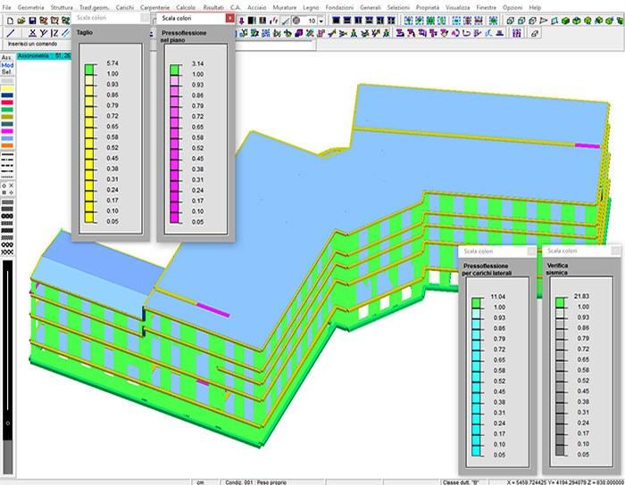Open the Fondazioni menu
625x485 pixels.
tap(340, 6)
